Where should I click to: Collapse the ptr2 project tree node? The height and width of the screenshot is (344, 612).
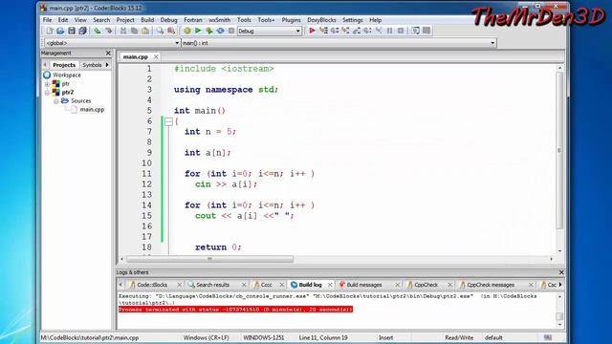tap(47, 93)
